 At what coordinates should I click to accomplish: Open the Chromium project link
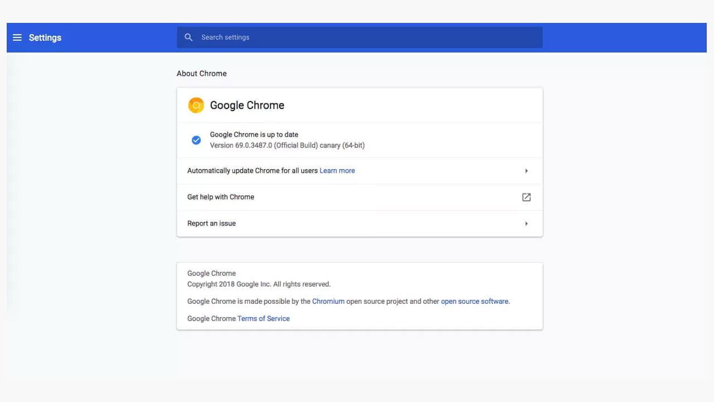(x=329, y=301)
